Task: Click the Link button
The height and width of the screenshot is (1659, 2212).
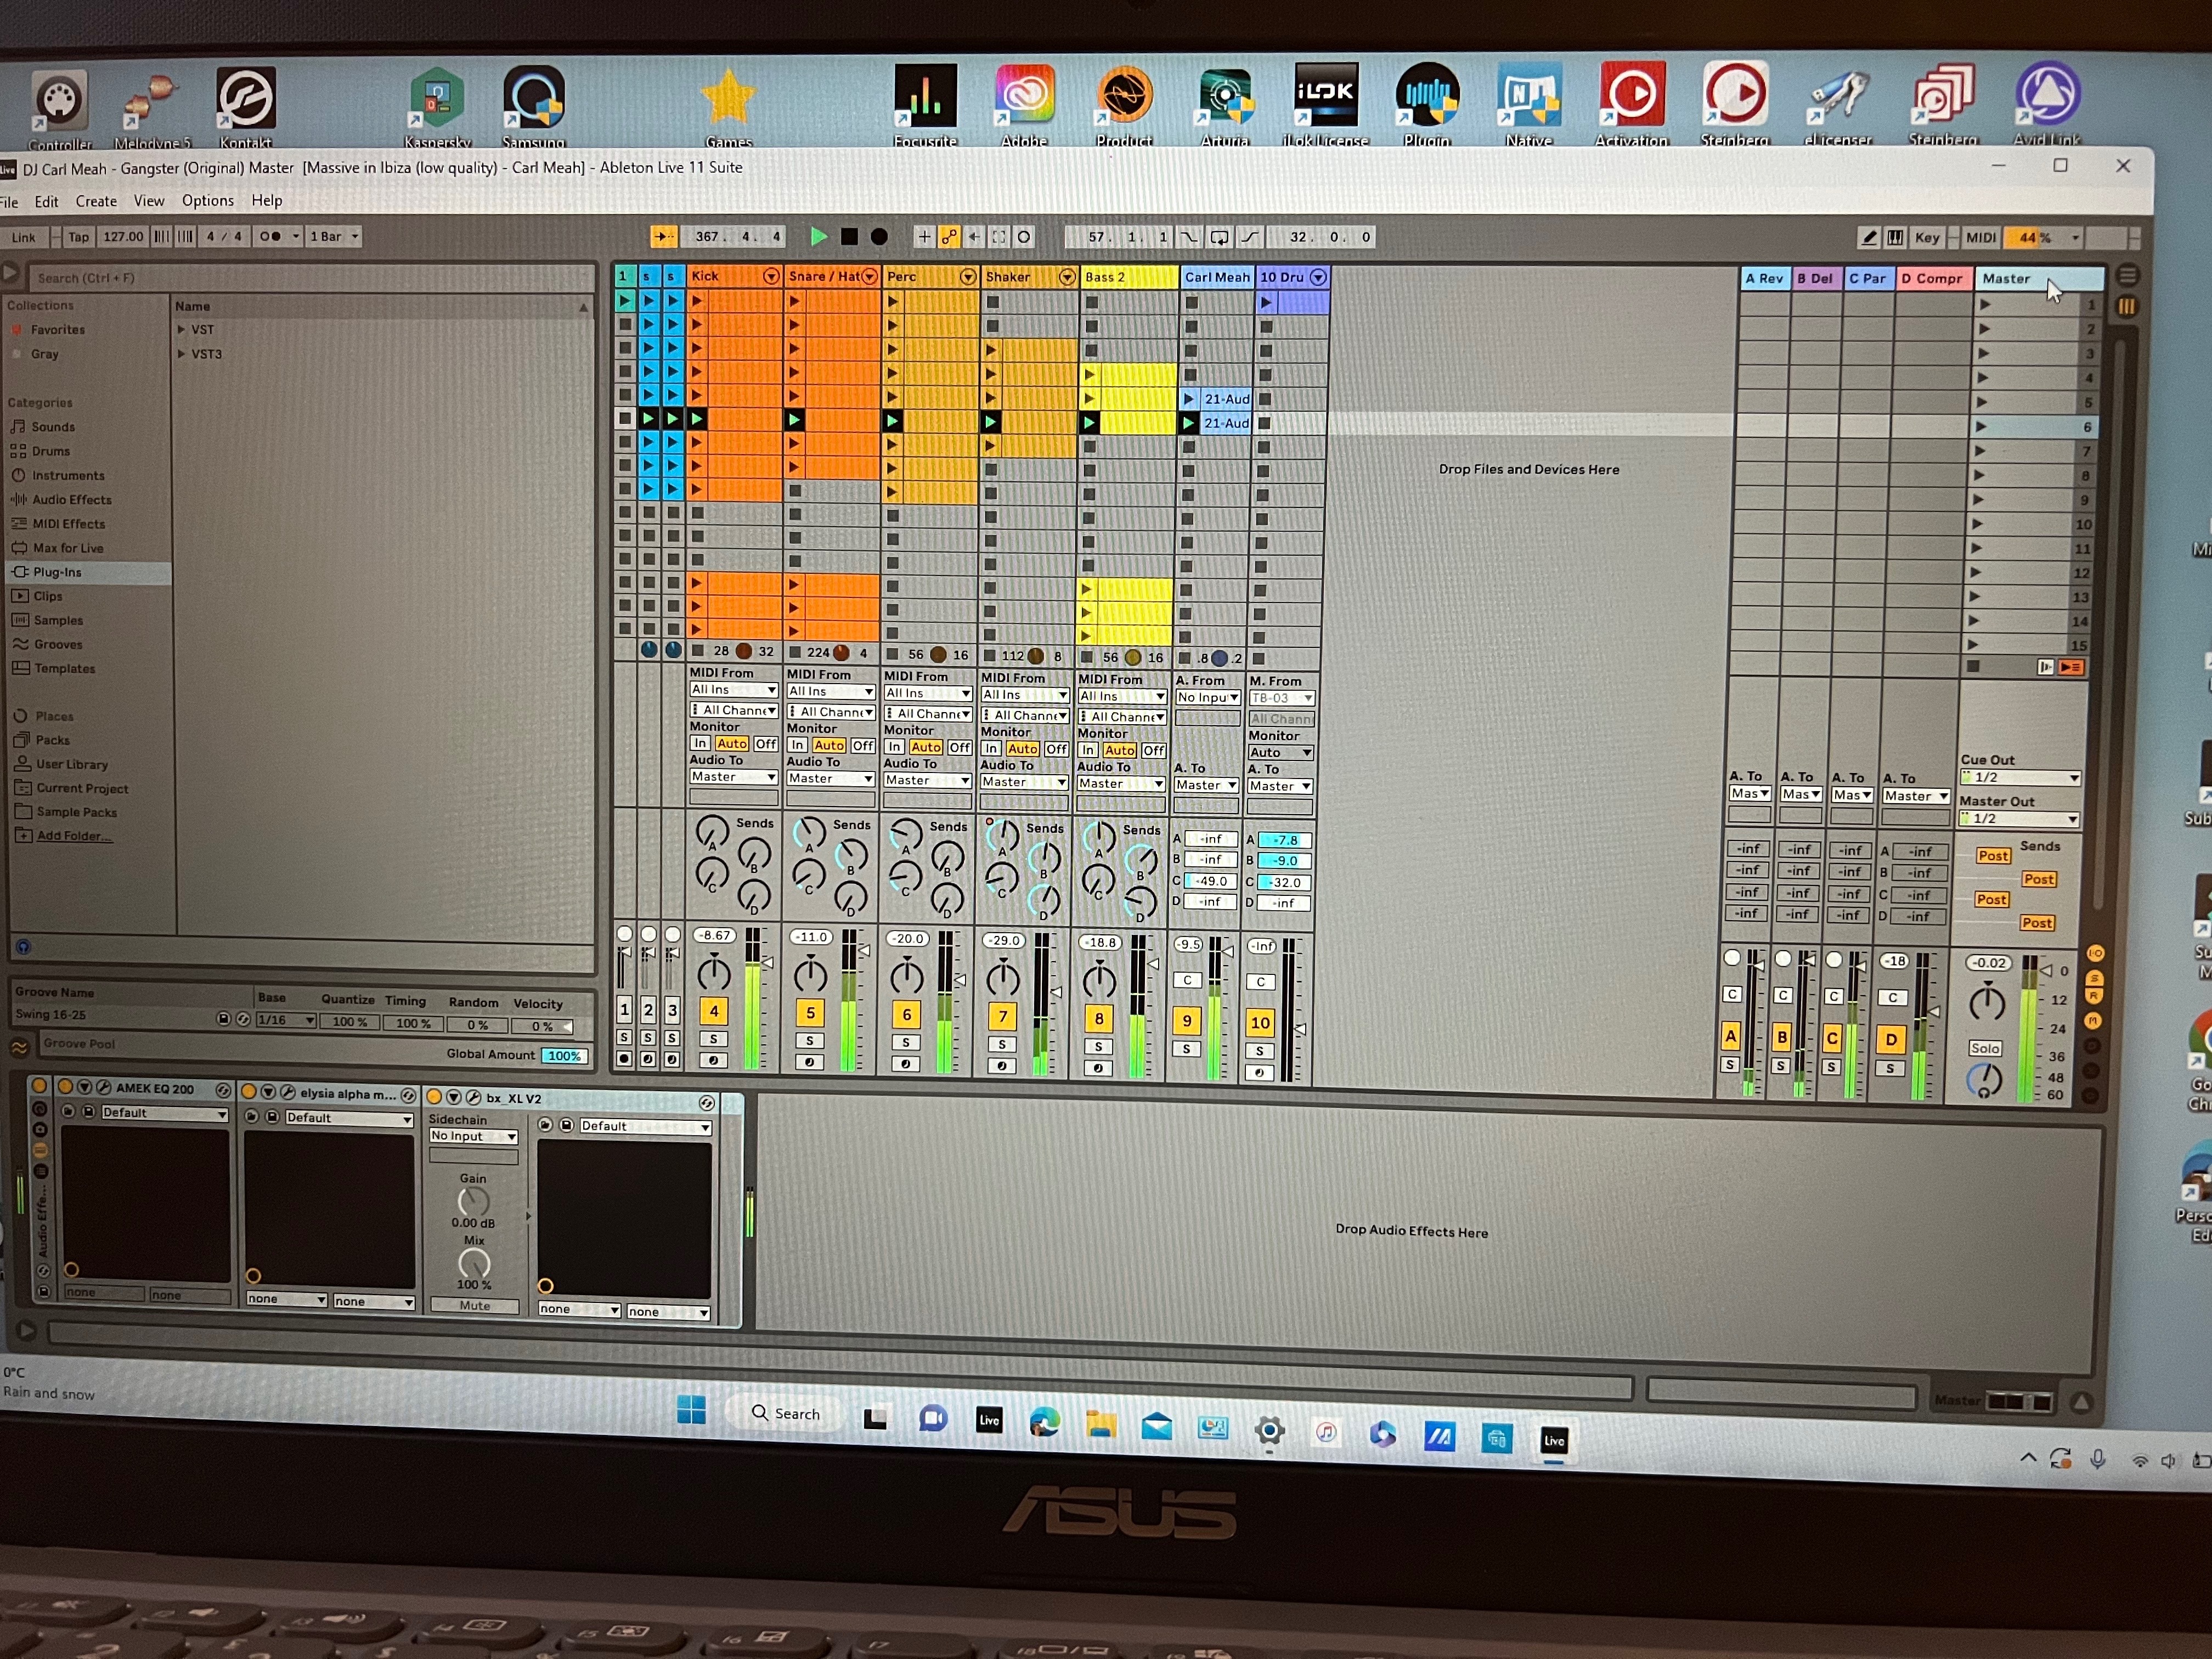Action: pos(23,237)
